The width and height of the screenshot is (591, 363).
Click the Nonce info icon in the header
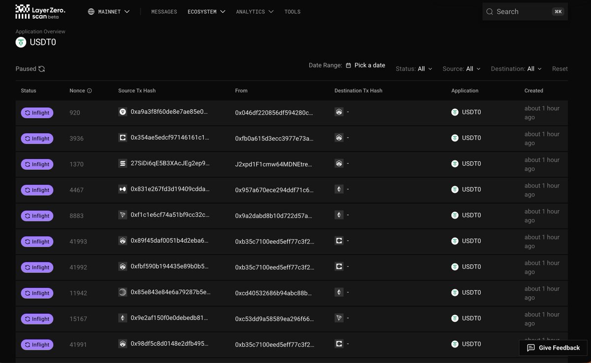(89, 91)
